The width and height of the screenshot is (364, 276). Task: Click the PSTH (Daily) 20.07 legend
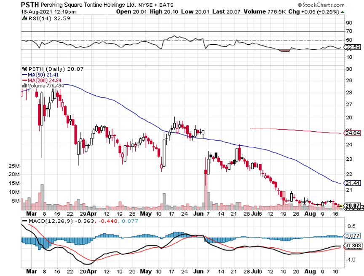click(x=56, y=69)
